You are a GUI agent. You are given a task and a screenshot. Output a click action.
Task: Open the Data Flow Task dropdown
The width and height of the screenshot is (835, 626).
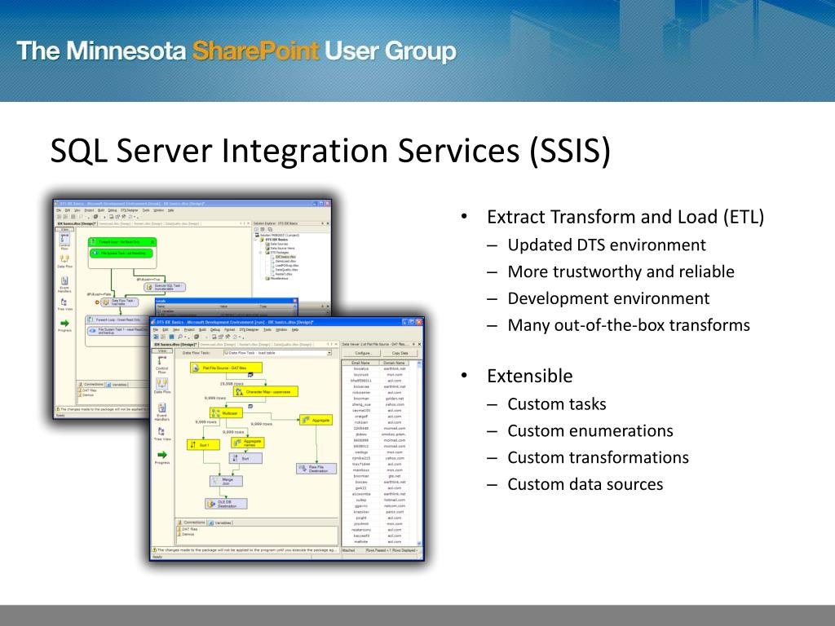[329, 353]
